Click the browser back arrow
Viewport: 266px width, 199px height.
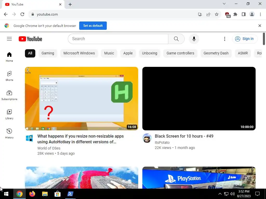click(x=6, y=14)
